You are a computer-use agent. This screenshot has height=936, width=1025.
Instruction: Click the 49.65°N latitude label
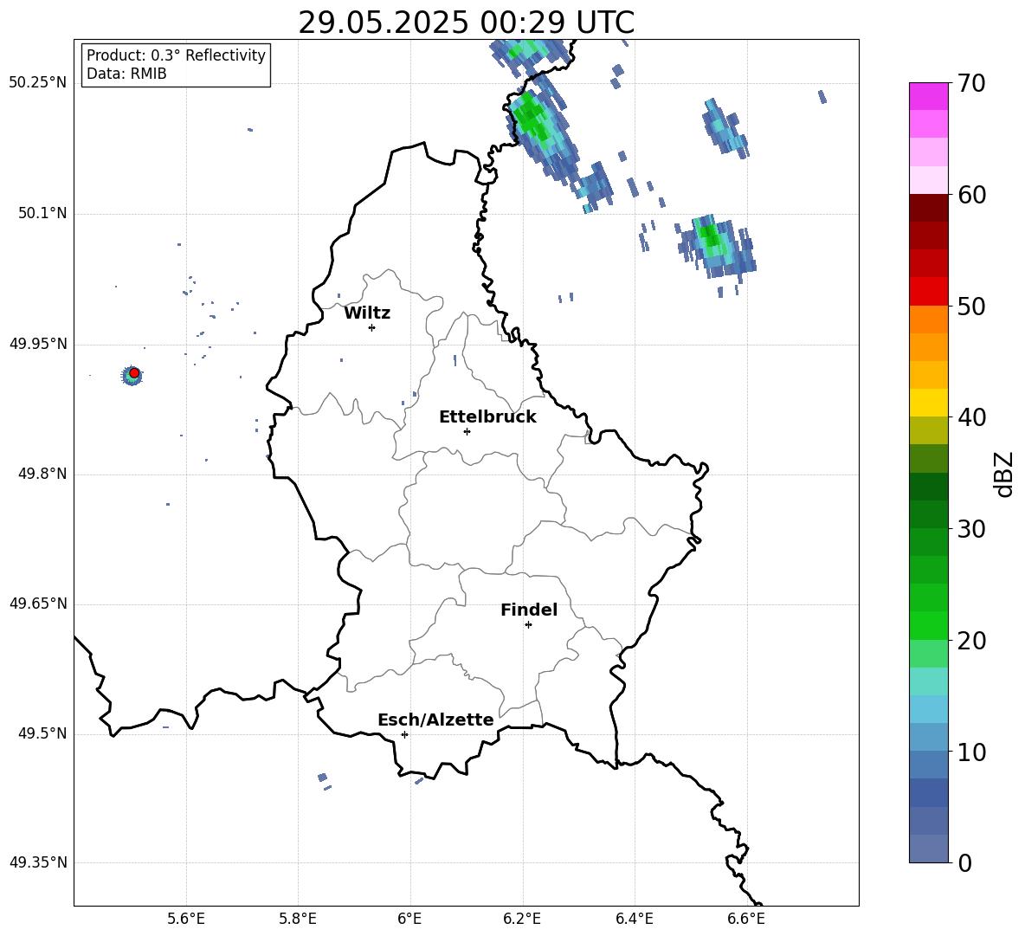pos(38,604)
